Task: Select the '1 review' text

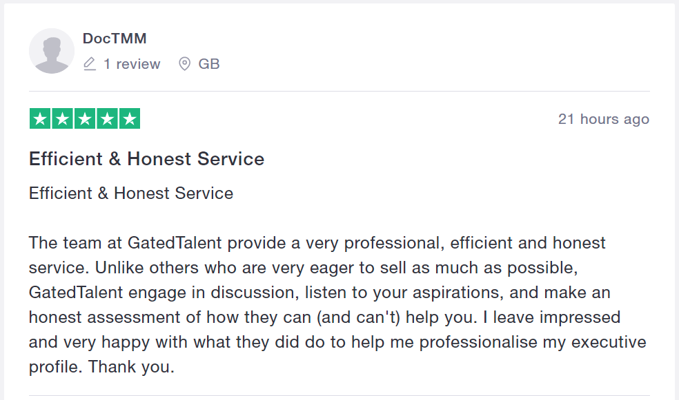Action: pyautogui.click(x=132, y=64)
